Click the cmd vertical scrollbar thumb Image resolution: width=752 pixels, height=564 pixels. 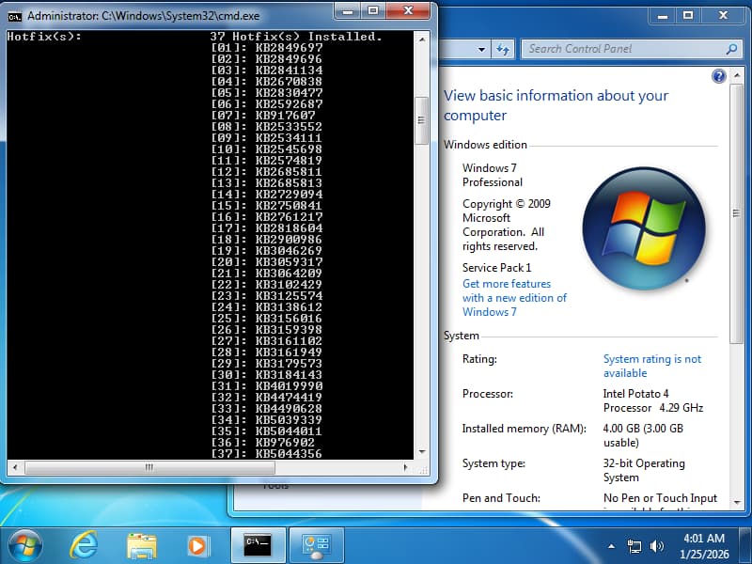coord(421,120)
